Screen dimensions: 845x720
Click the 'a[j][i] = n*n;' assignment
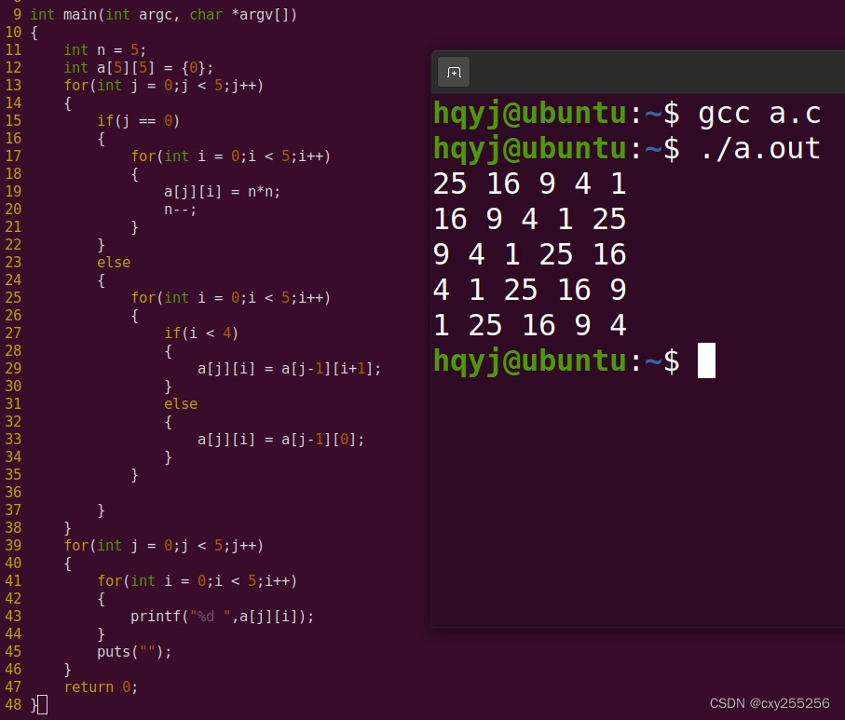point(222,192)
